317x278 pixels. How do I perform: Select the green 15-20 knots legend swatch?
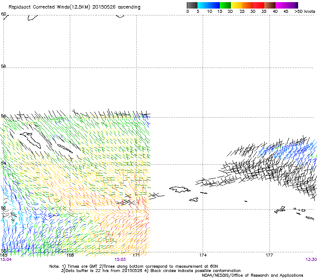point(225,5)
